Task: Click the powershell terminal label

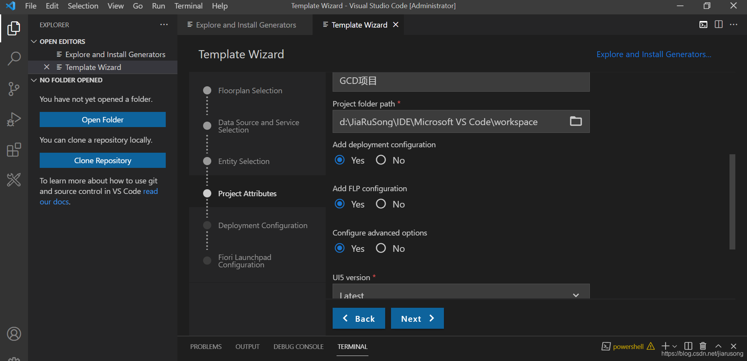Action: [628, 347]
